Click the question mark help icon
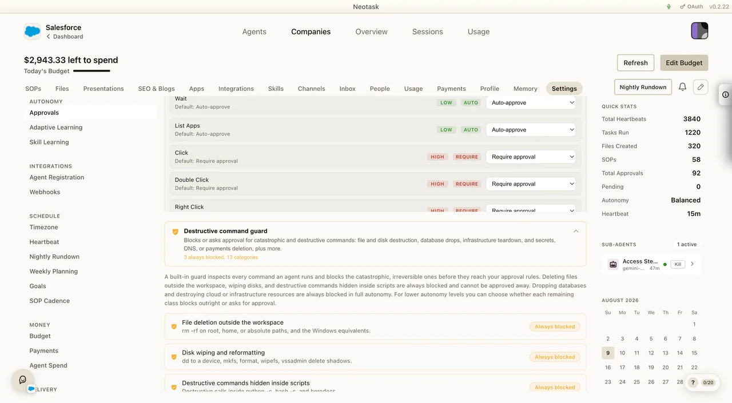Screen dimensions: 732x403 click(693, 382)
